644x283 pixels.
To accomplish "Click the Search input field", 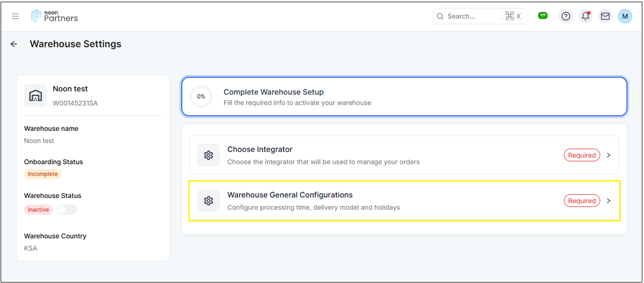I will (473, 16).
